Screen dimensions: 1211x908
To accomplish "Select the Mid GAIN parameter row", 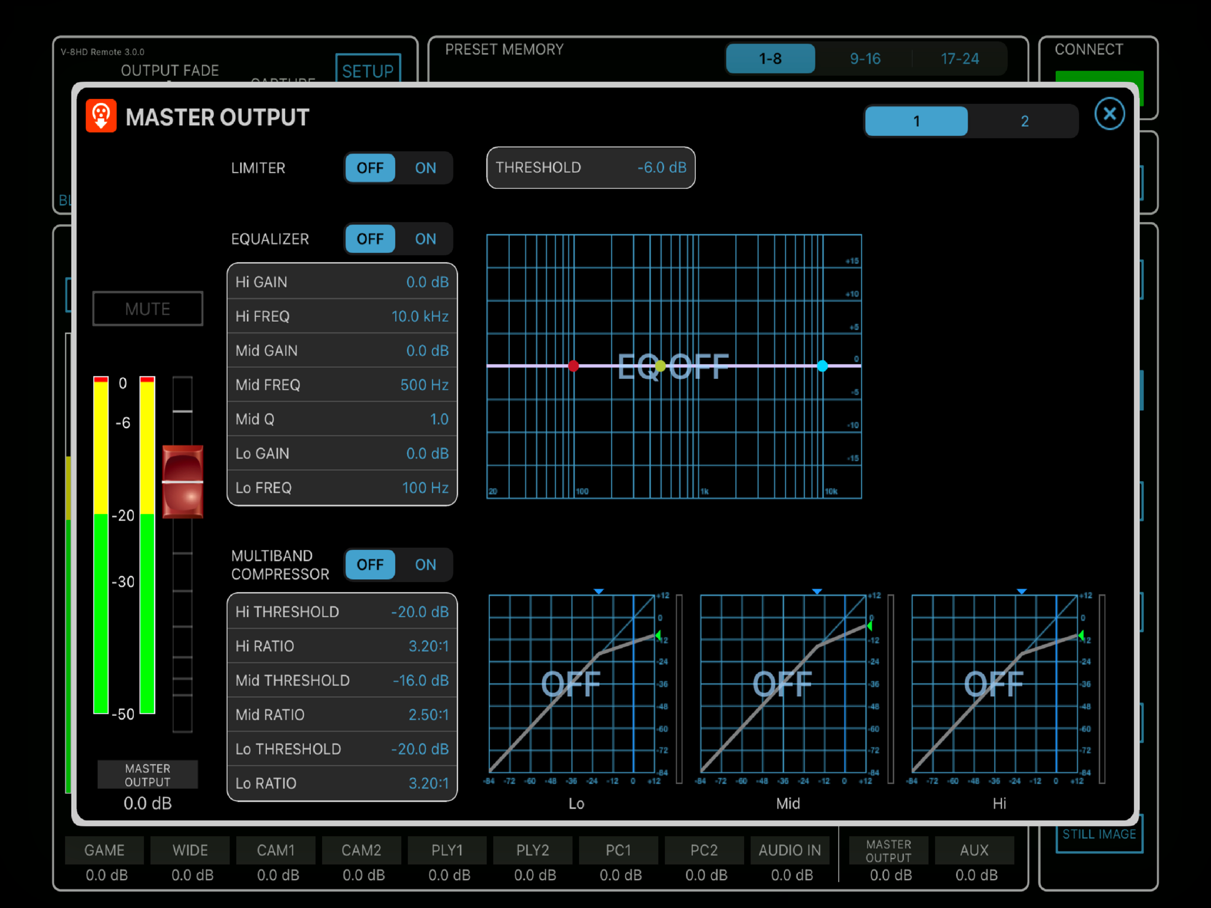I will [x=342, y=350].
